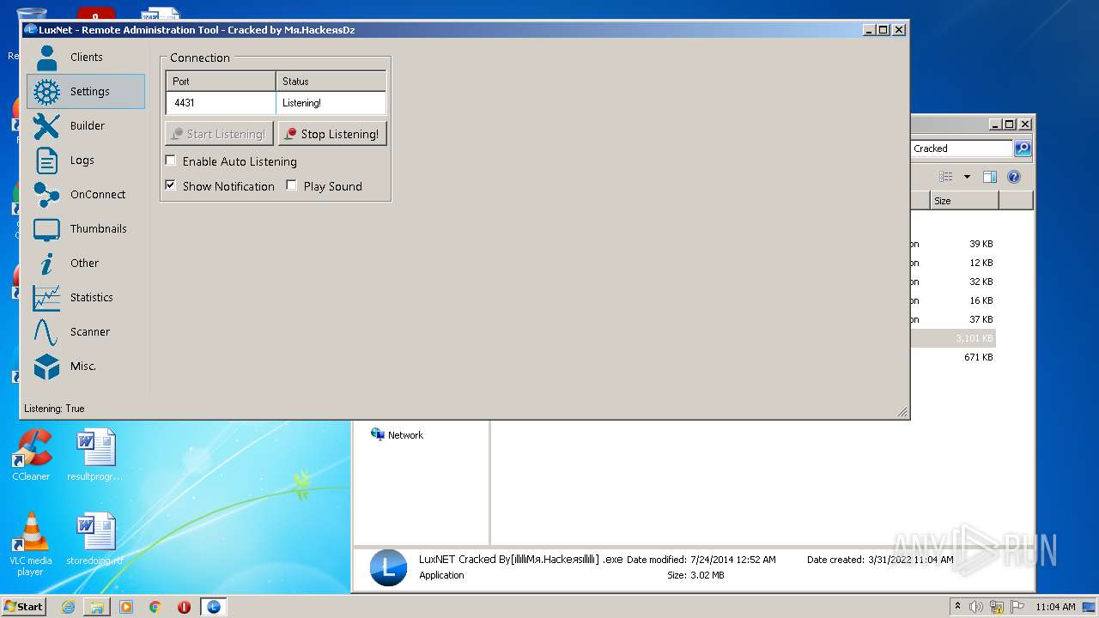Click the Explorer search field showing Cracked
The height and width of the screenshot is (618, 1099).
pyautogui.click(x=962, y=148)
